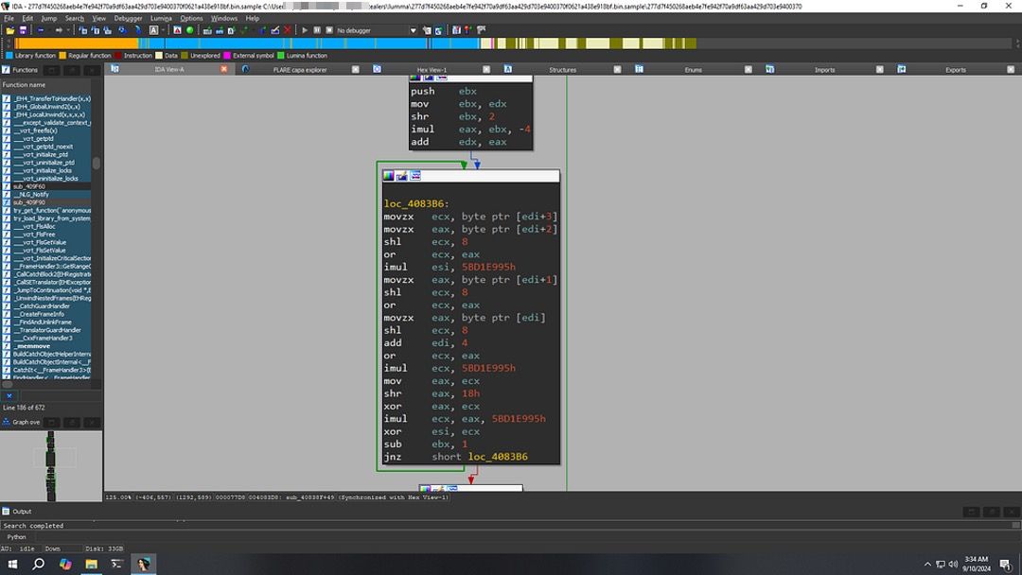The width and height of the screenshot is (1022, 575).
Task: Switch to the Imports tab
Action: tap(824, 69)
